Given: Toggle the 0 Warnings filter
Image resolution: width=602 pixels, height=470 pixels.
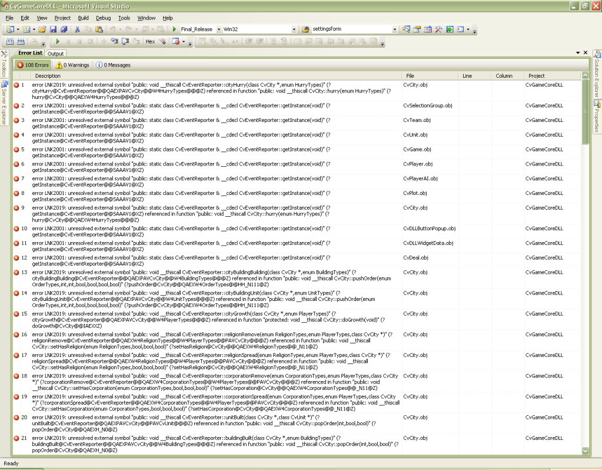Looking at the screenshot, I should [72, 65].
